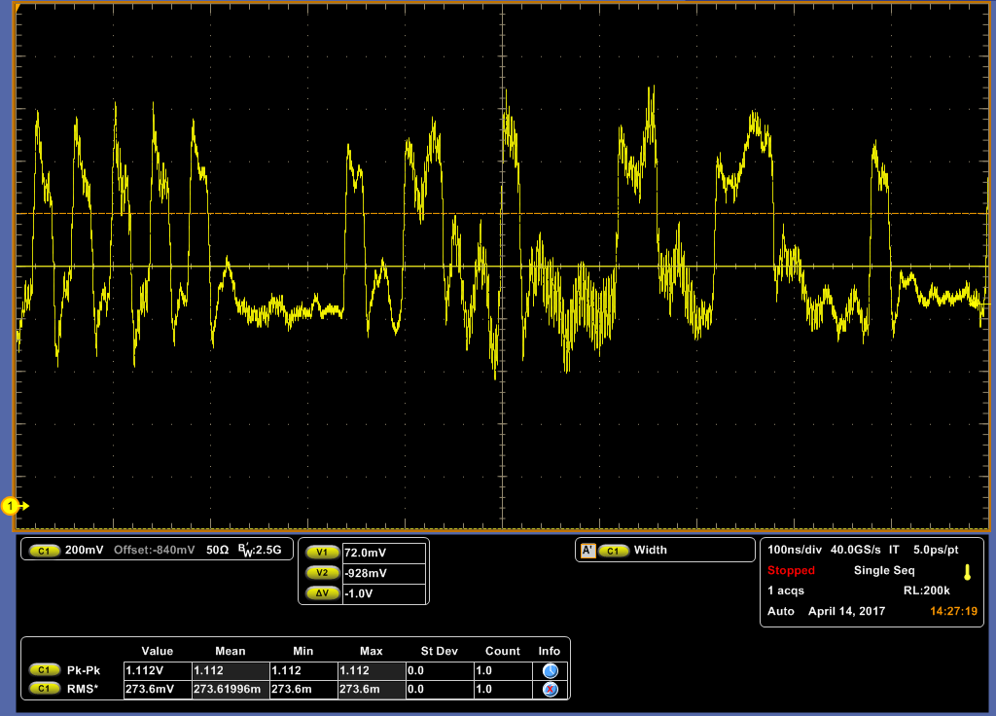Select the V1 cursor badge
This screenshot has height=716, width=996.
click(320, 553)
